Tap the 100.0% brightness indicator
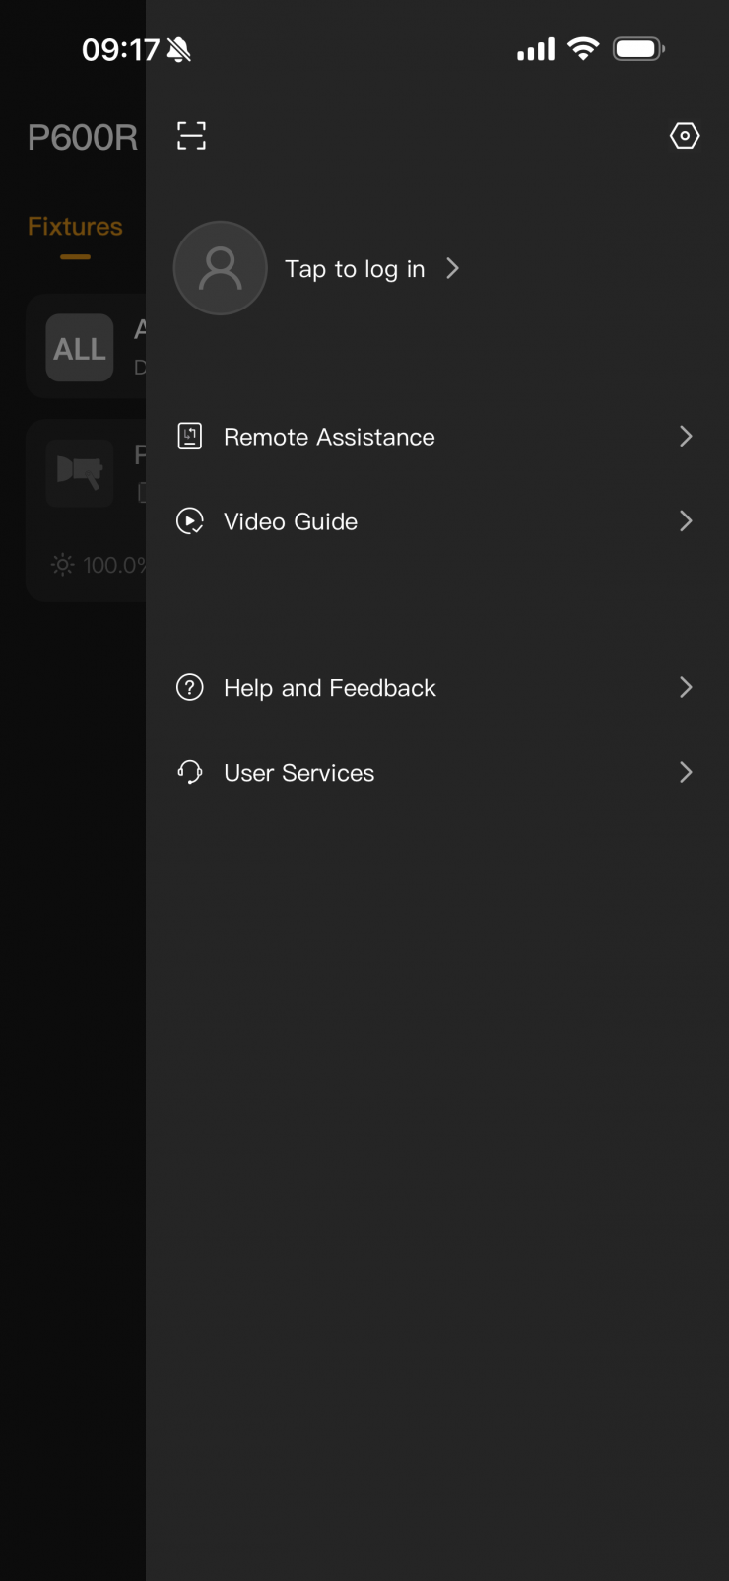The height and width of the screenshot is (1581, 729). [99, 565]
